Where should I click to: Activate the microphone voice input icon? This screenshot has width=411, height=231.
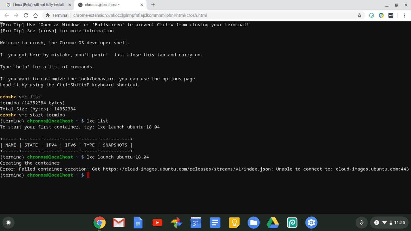pyautogui.click(x=362, y=223)
